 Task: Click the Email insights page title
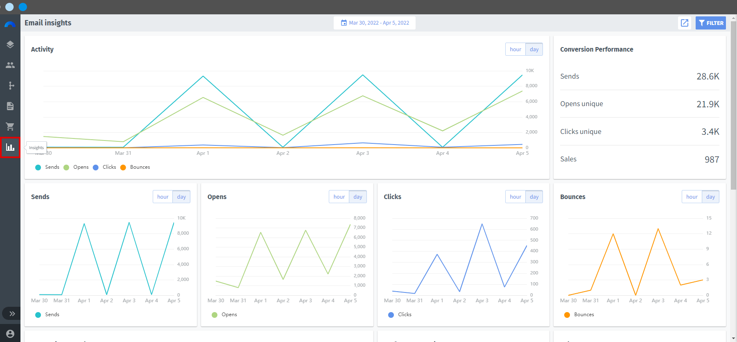[x=48, y=23]
